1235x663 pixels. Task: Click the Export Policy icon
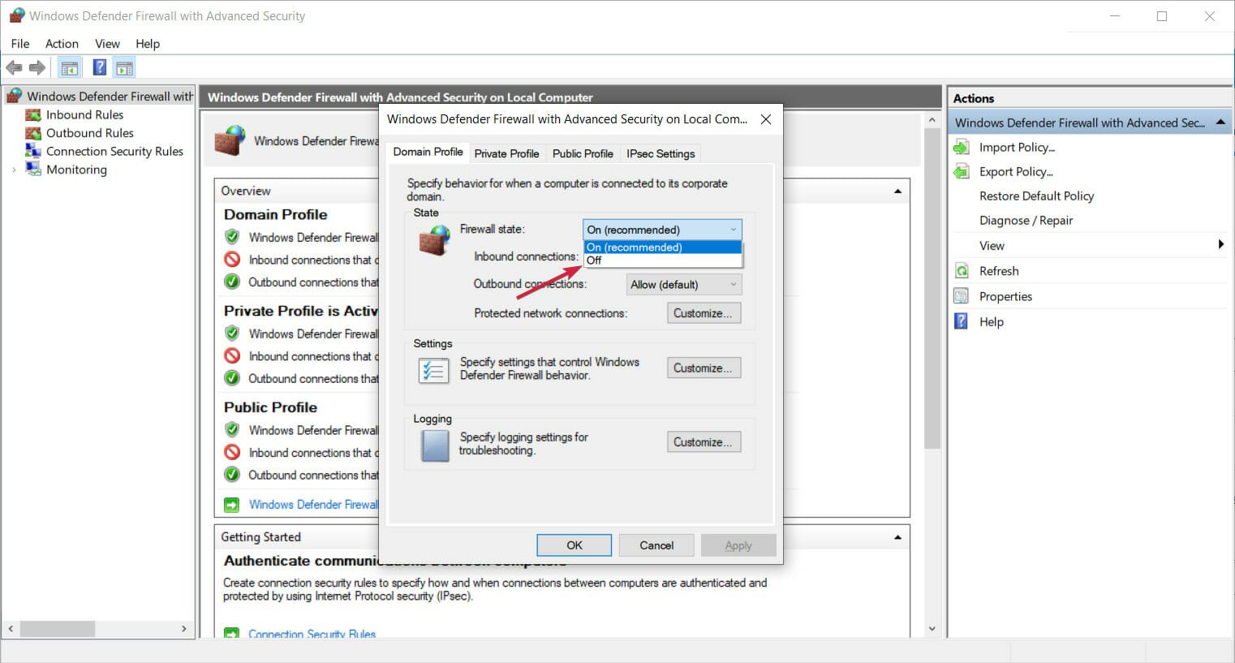(x=962, y=171)
